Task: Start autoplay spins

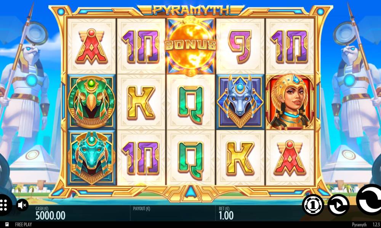Action: click(x=338, y=205)
